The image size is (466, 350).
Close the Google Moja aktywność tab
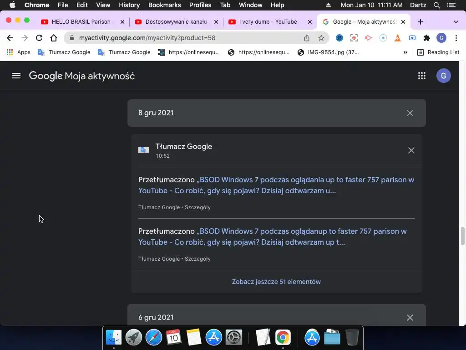(403, 22)
